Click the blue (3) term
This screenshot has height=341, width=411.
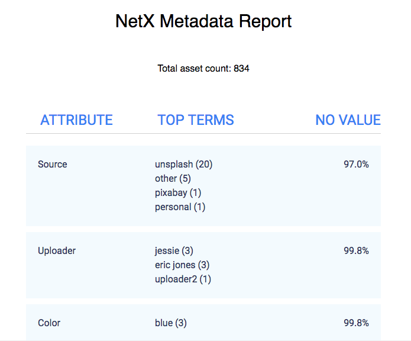[x=171, y=323]
